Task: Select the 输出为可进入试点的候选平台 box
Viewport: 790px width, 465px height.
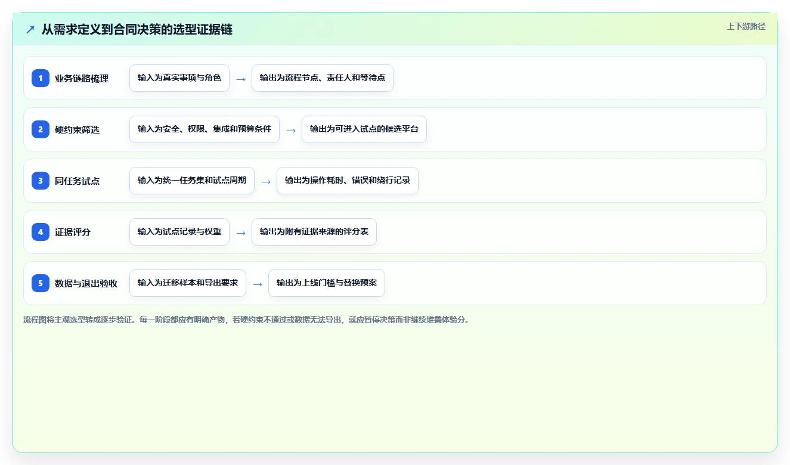Action: [364, 129]
